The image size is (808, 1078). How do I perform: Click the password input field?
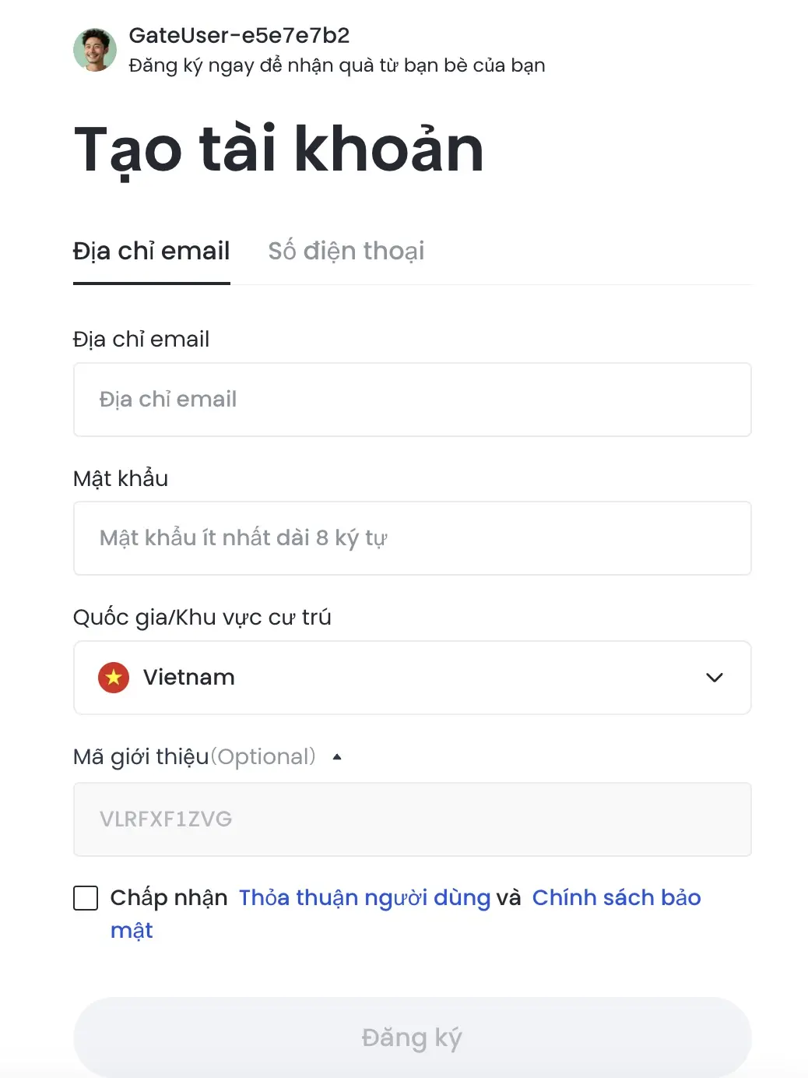pyautogui.click(x=412, y=538)
